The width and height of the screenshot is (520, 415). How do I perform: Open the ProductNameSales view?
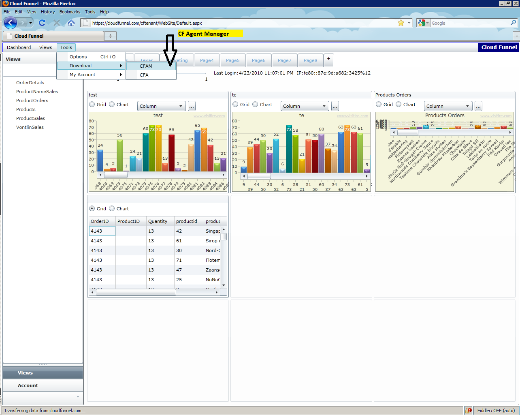(x=37, y=92)
